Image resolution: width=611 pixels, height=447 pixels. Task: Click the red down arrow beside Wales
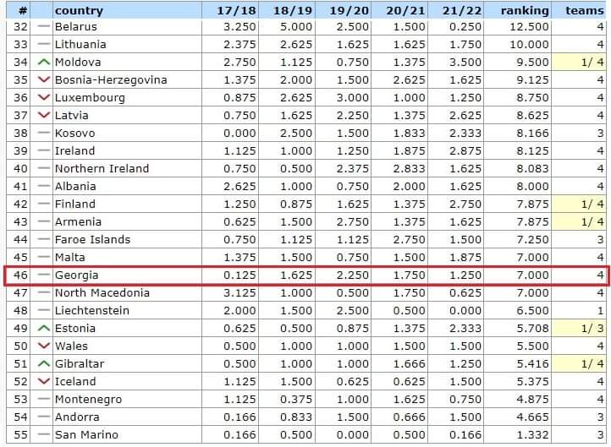click(44, 346)
